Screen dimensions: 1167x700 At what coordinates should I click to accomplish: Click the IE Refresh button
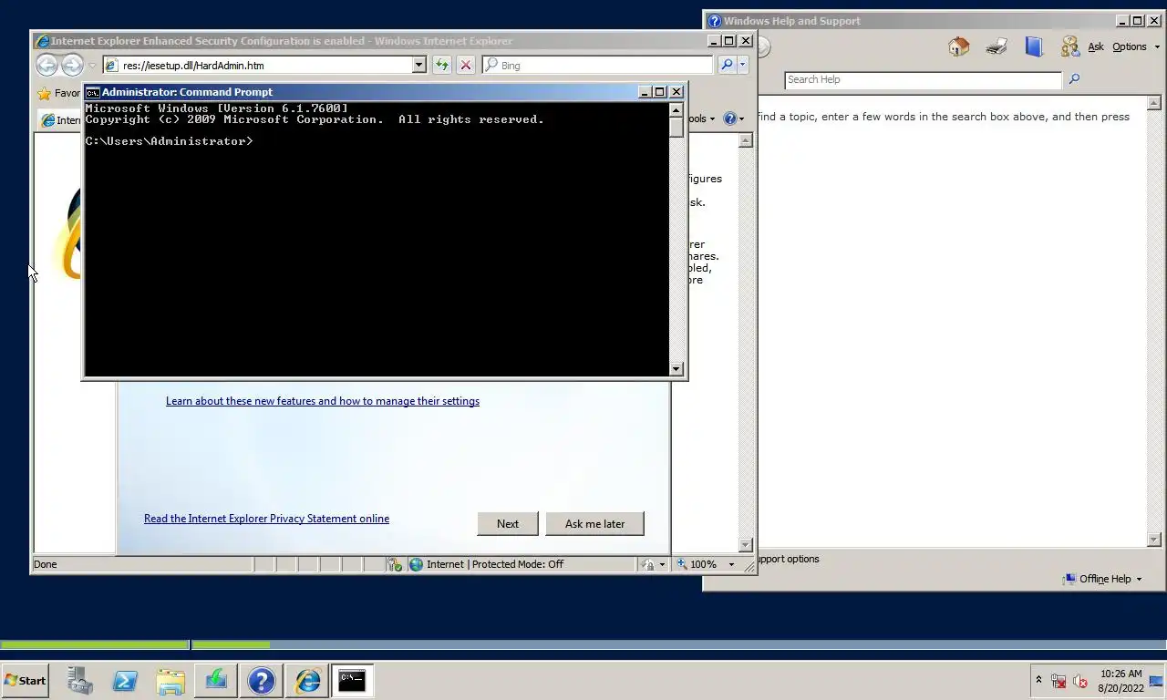click(x=442, y=65)
